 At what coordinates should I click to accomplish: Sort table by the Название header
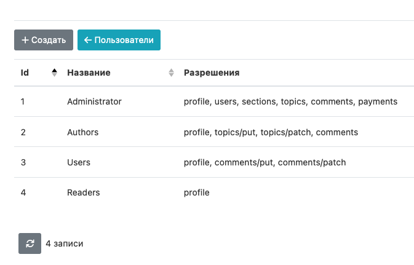point(89,73)
